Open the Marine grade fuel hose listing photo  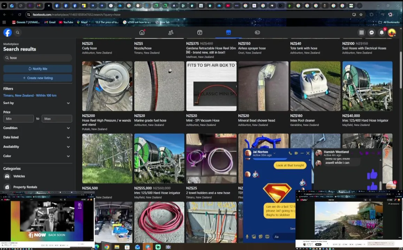pyautogui.click(x=159, y=86)
